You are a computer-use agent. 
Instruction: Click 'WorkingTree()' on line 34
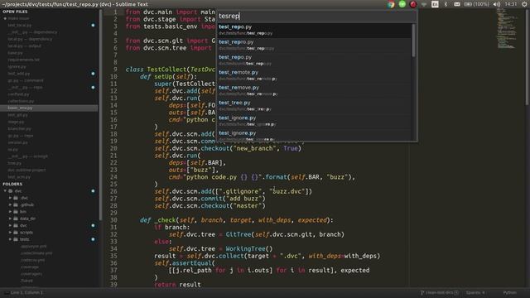coord(248,249)
